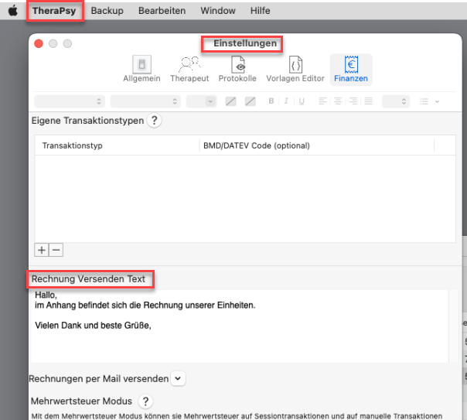
Task: Open the line spacing dropdown
Action: click(x=396, y=101)
